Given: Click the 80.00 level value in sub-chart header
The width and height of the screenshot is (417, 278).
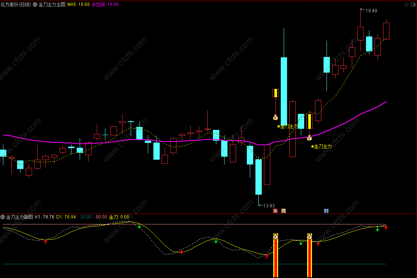Looking at the screenshot, I should click(x=101, y=217).
